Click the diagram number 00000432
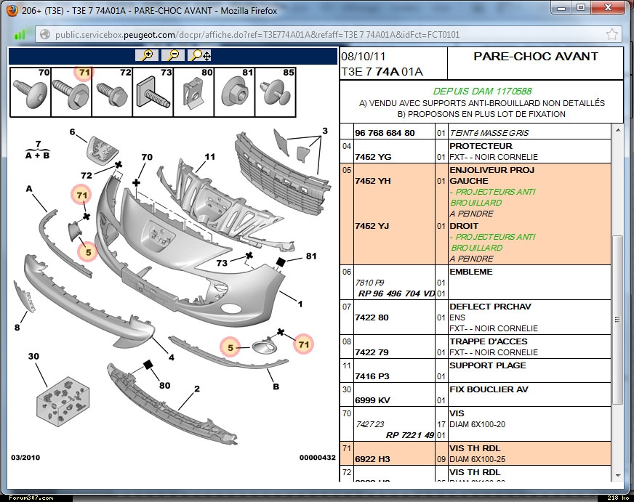Image resolution: width=634 pixels, height=502 pixels. 318,458
